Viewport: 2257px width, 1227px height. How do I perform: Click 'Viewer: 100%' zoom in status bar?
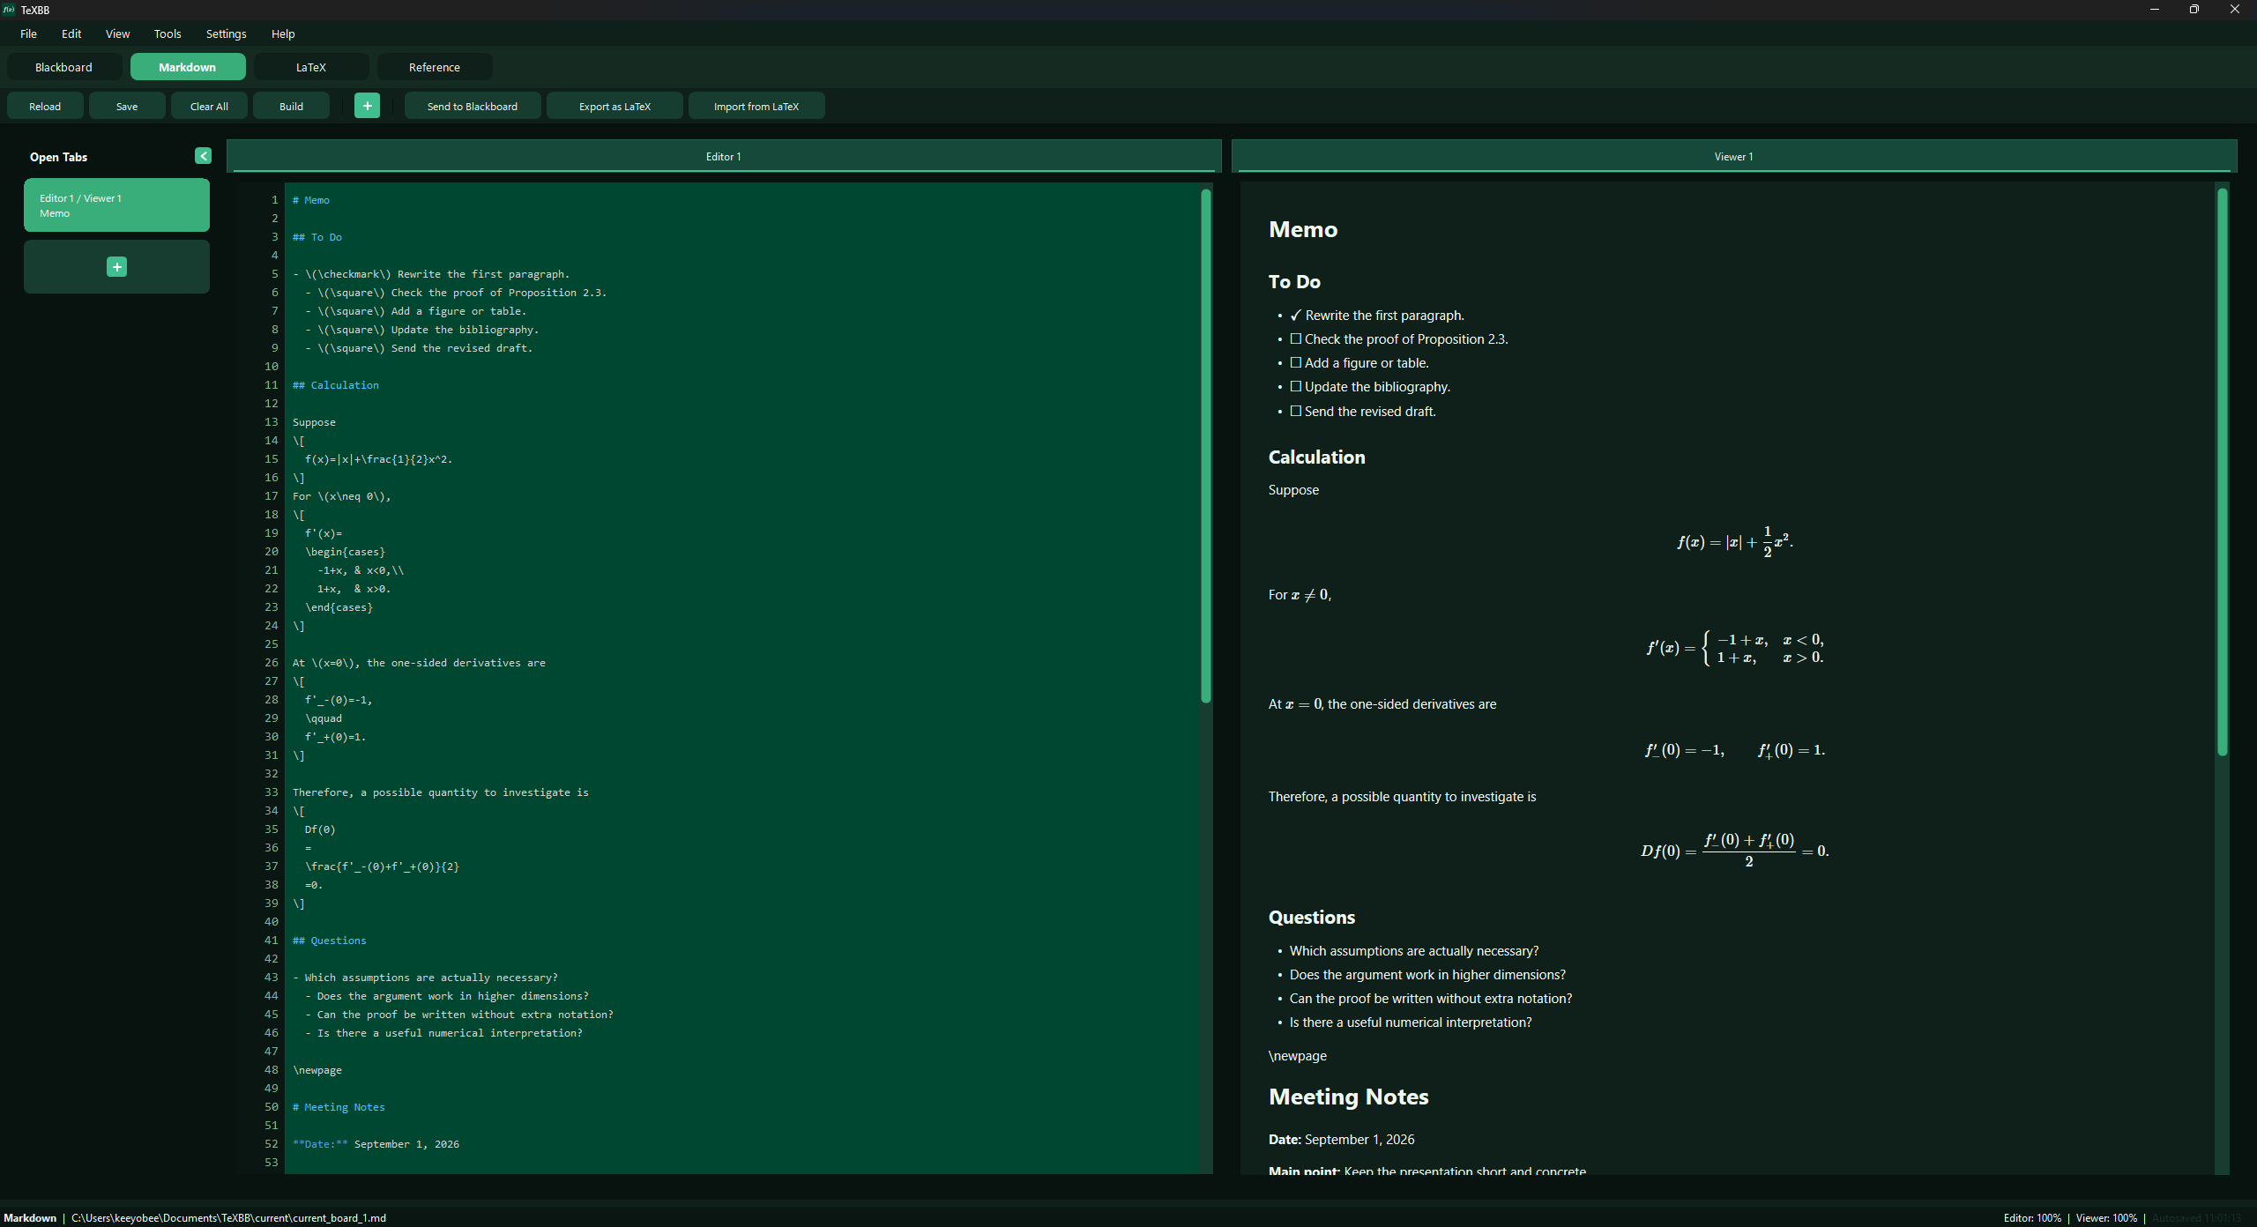2106,1217
